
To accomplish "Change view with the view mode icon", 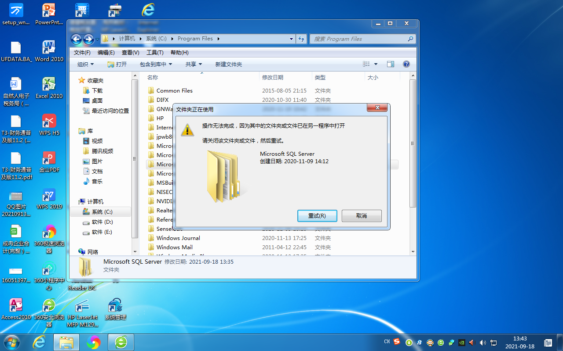I will (366, 64).
